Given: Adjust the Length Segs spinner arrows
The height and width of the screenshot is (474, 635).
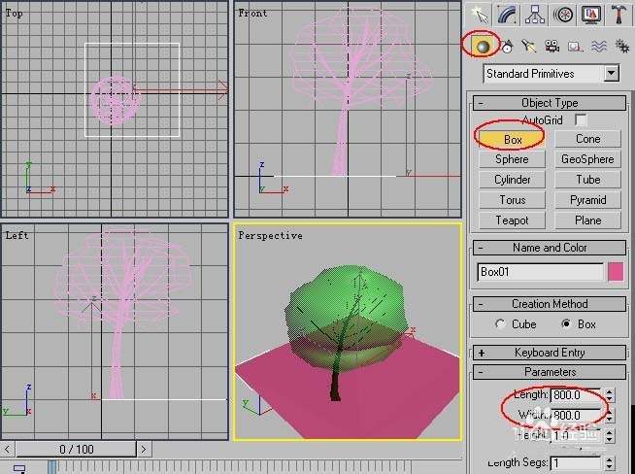Looking at the screenshot, I should click(610, 463).
